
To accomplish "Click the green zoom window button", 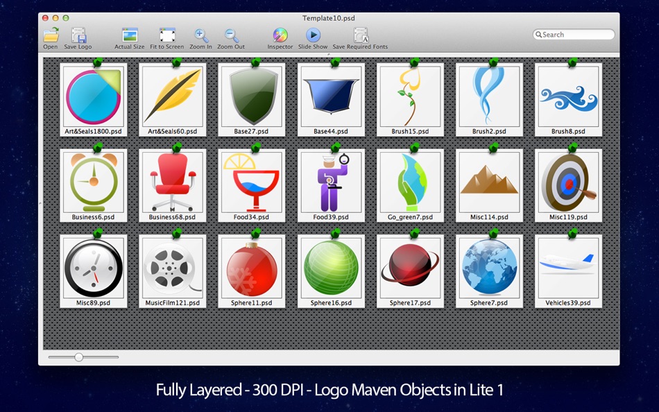I will tap(66, 18).
